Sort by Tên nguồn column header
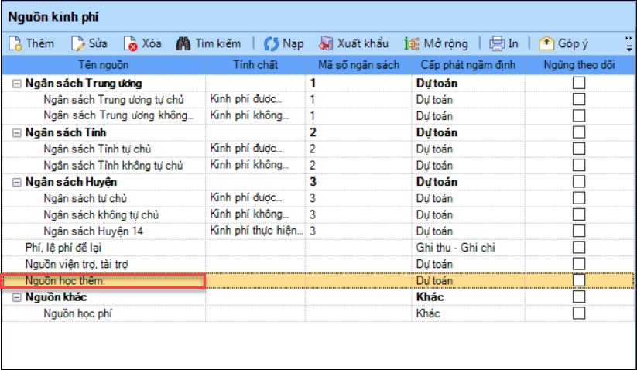The height and width of the screenshot is (370, 637). (x=103, y=64)
